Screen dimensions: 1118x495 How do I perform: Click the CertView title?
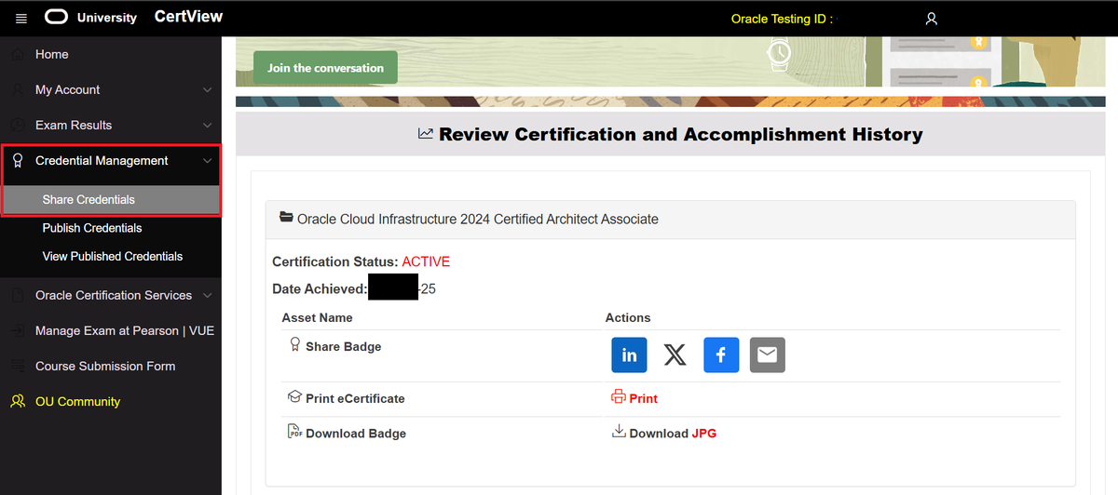pyautogui.click(x=188, y=17)
